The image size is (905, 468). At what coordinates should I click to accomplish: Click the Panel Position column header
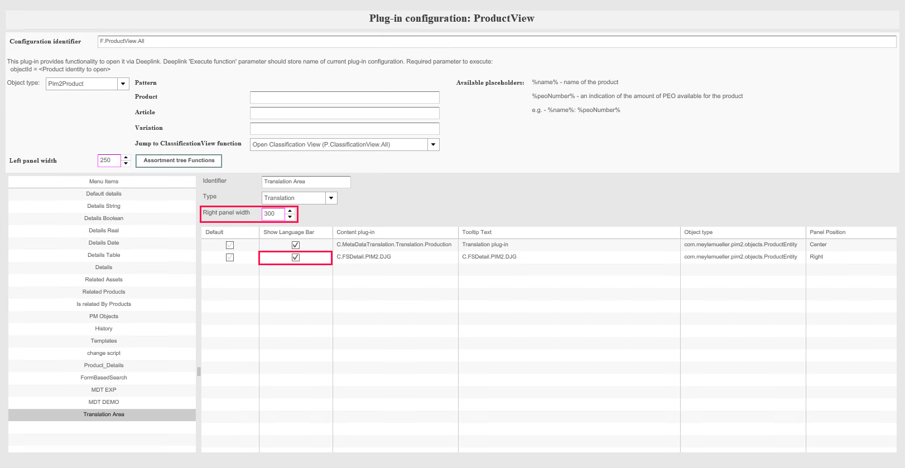(x=827, y=232)
